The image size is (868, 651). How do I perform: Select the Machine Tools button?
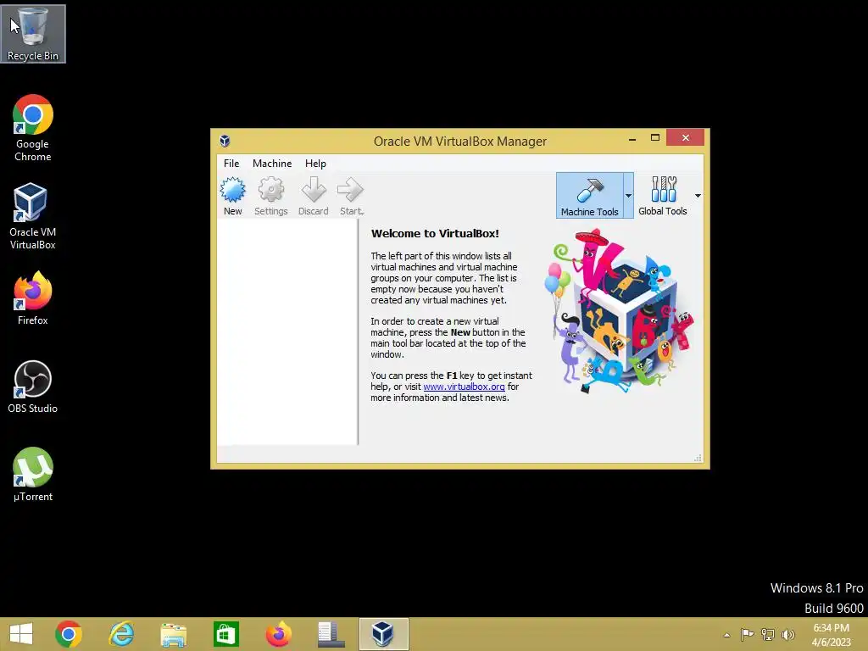click(x=590, y=196)
